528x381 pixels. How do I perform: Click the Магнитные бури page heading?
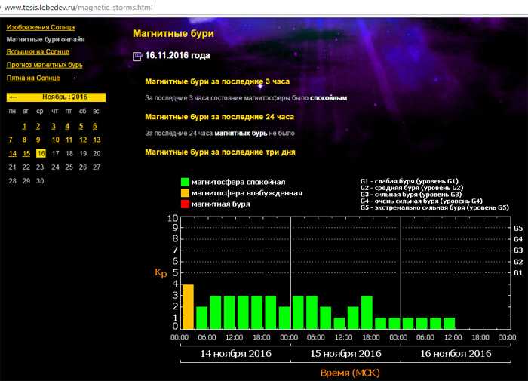(173, 33)
